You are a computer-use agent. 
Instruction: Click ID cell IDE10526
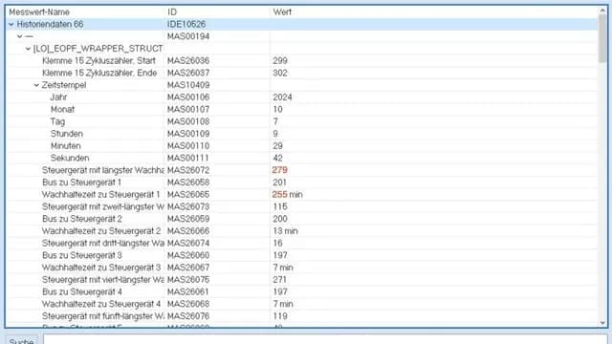186,24
